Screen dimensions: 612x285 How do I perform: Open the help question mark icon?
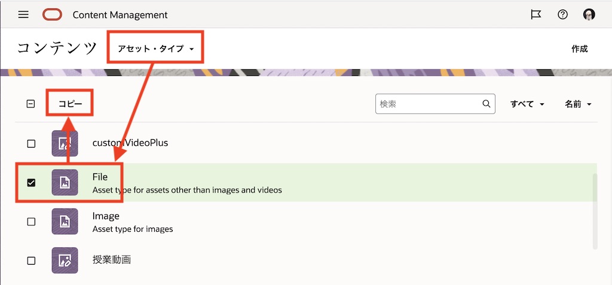coord(562,15)
